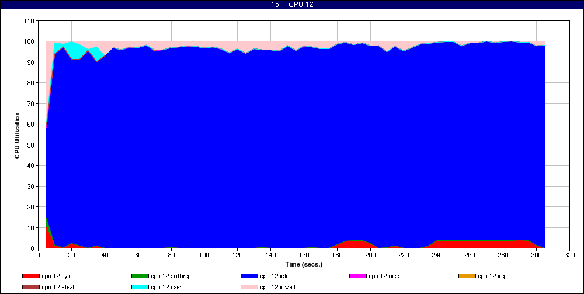Click the 'CPU Utilization' y-axis label
The image size is (584, 294).
click(x=17, y=135)
